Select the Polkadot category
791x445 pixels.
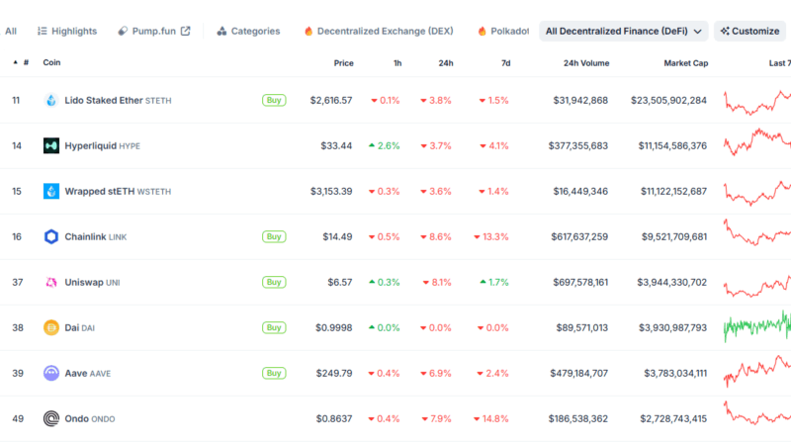[x=503, y=32]
